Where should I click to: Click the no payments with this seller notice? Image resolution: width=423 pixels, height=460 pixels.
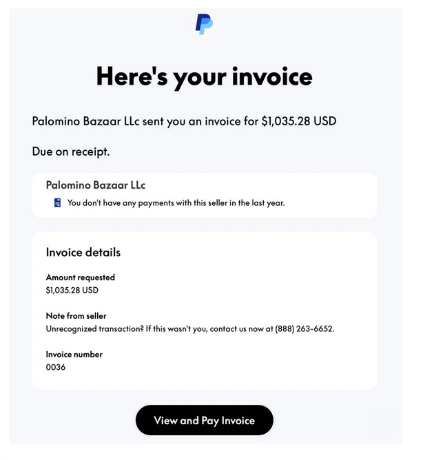176,203
